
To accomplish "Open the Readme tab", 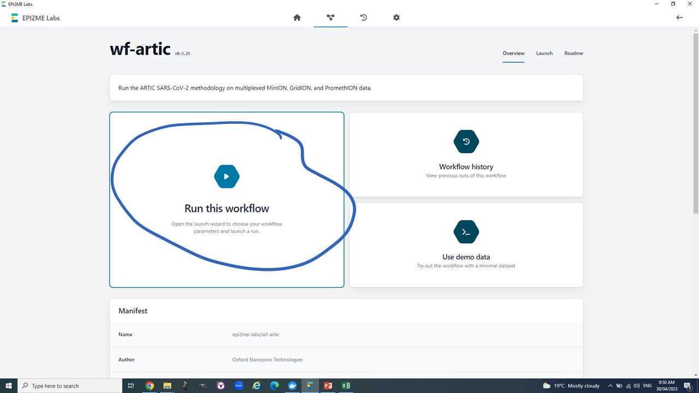I will pyautogui.click(x=573, y=53).
